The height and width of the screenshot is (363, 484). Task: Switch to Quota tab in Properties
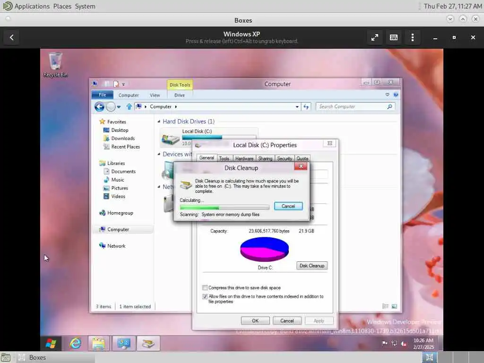(302, 158)
